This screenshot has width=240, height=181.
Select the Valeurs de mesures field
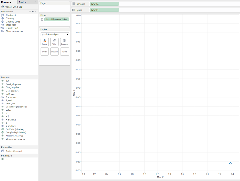[x=15, y=139]
